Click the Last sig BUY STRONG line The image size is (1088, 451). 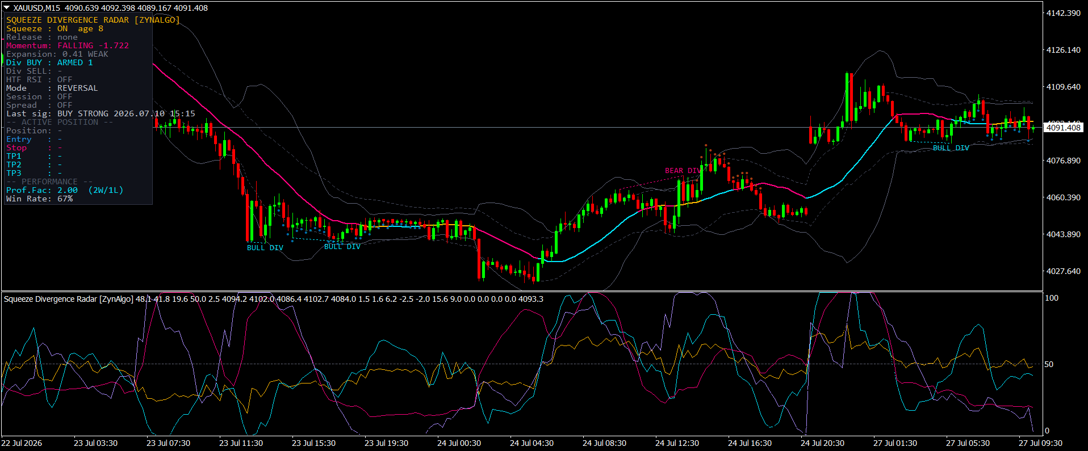point(101,113)
